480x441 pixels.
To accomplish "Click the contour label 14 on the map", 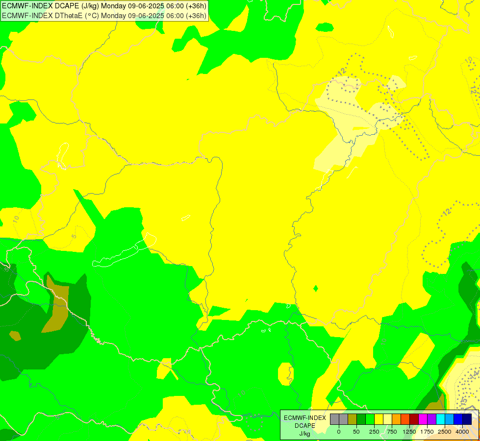I will pos(474,374).
